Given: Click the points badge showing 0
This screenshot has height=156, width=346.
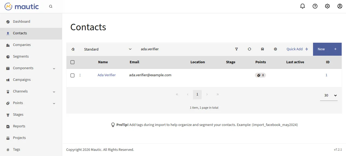Looking at the screenshot, I should pos(260,75).
